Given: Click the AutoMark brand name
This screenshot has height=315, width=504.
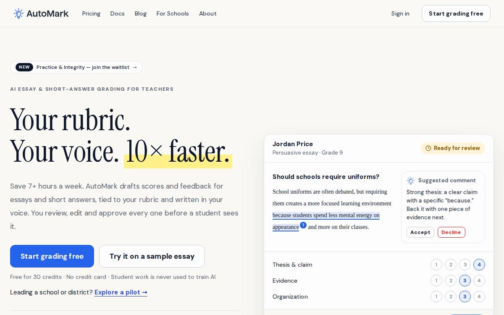Looking at the screenshot, I should click(47, 13).
